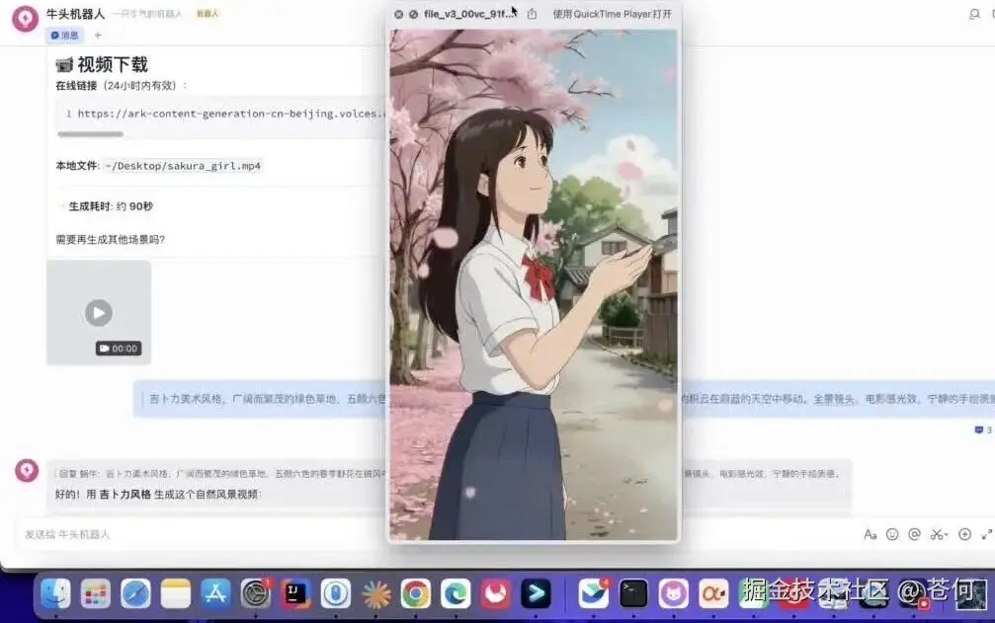The height and width of the screenshot is (623, 995).
Task: Open the Notes app in Dock
Action: coord(176,594)
